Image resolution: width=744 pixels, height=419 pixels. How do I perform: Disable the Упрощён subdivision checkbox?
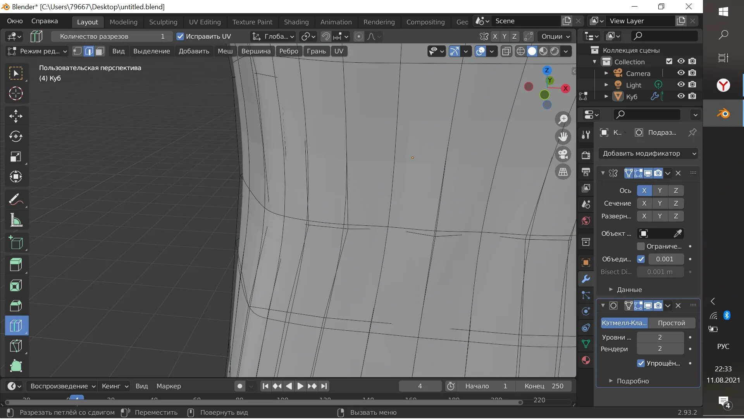point(641,363)
